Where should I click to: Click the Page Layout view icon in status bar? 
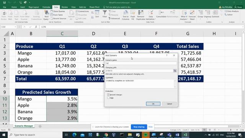click(209, 130)
